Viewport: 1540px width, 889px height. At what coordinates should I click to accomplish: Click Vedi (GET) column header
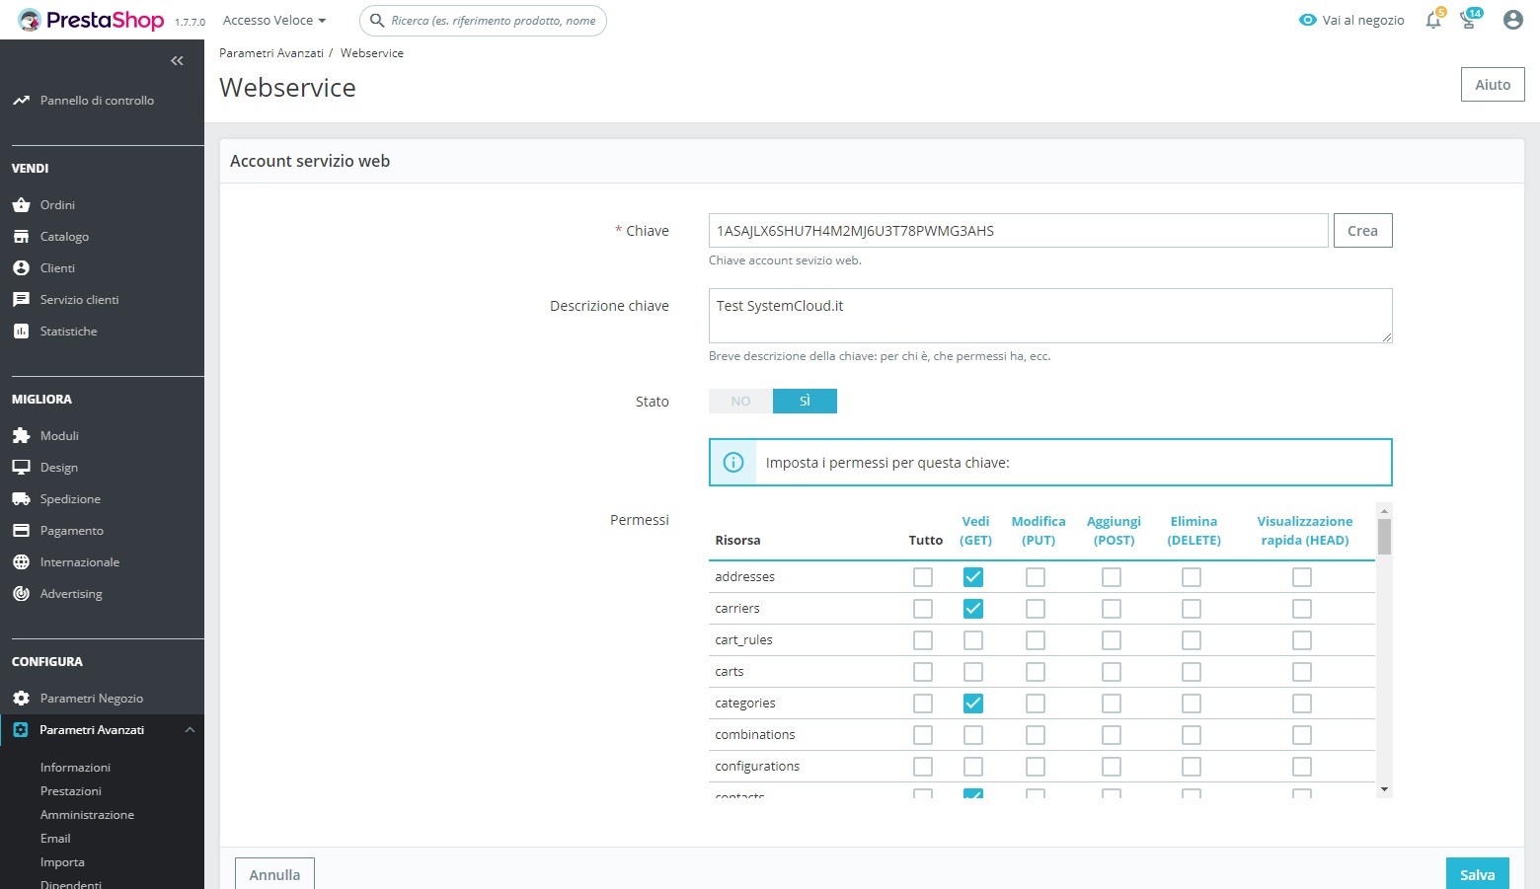point(975,531)
